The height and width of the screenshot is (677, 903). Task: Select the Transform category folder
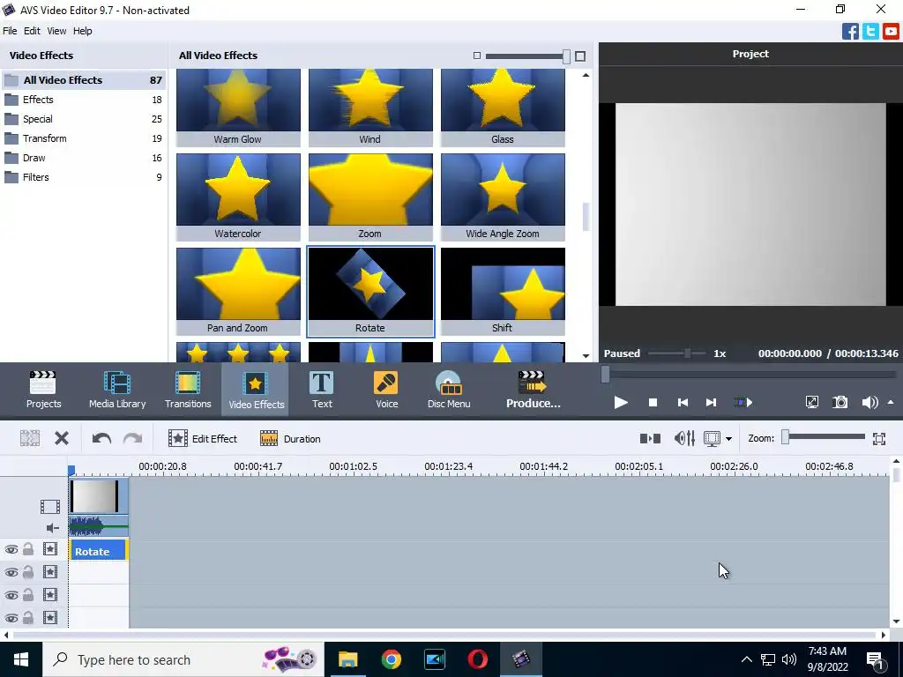[84, 138]
